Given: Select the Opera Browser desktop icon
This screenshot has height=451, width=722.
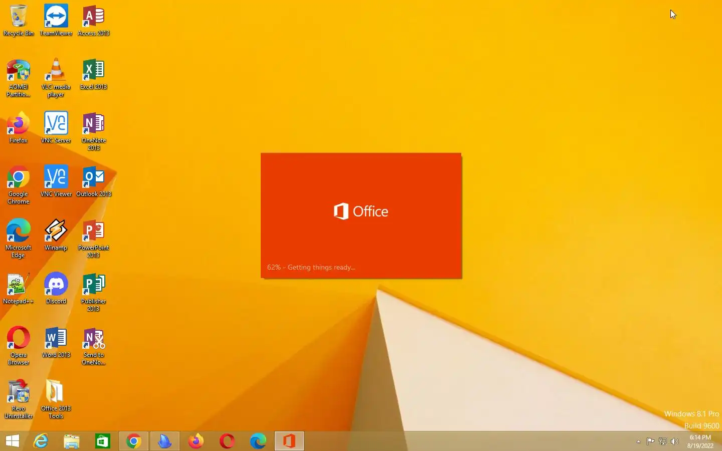Looking at the screenshot, I should [x=19, y=346].
